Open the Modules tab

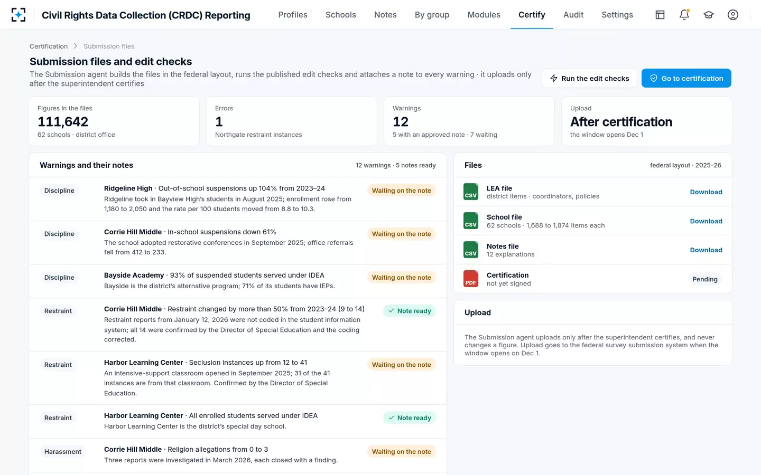pyautogui.click(x=484, y=15)
